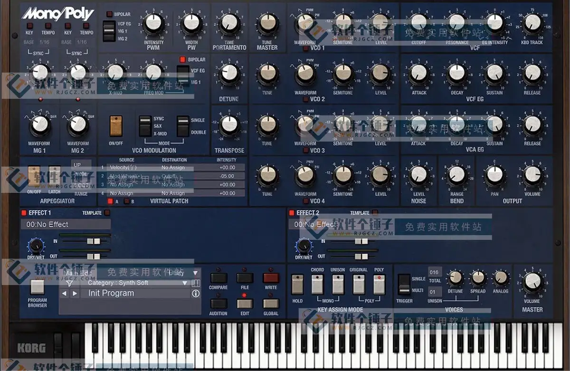The width and height of the screenshot is (570, 371).
Task: Toggle the Arpeggiator Latch button
Action: [54, 176]
